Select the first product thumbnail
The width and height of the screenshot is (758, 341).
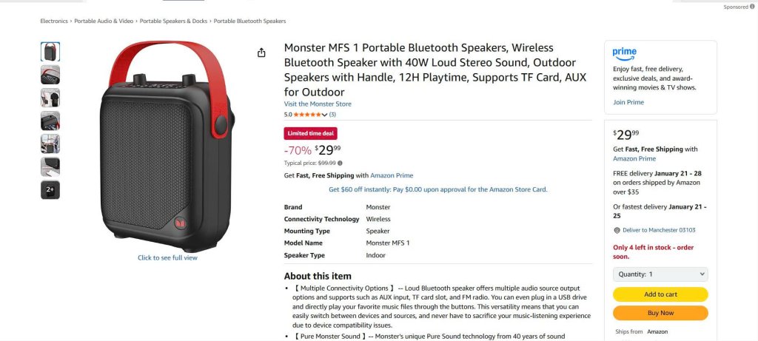pyautogui.click(x=50, y=52)
